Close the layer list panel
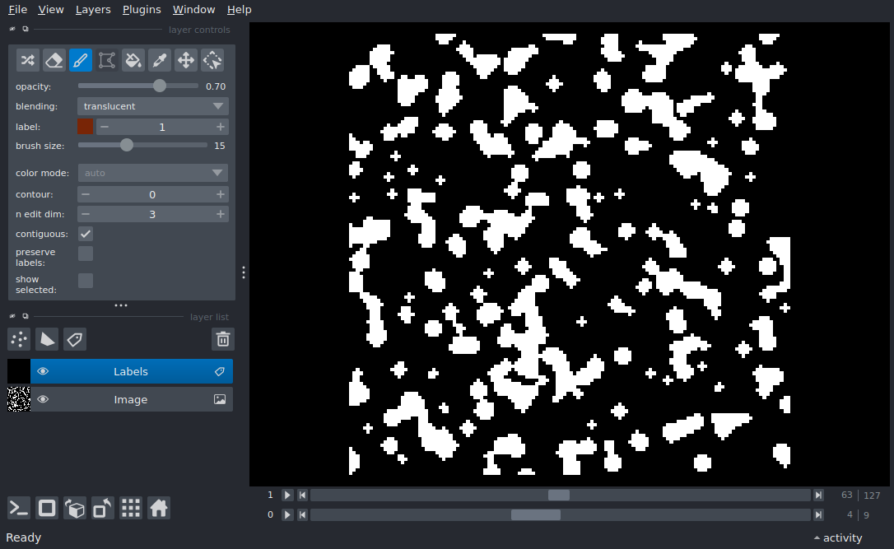Image resolution: width=894 pixels, height=549 pixels. coord(12,316)
